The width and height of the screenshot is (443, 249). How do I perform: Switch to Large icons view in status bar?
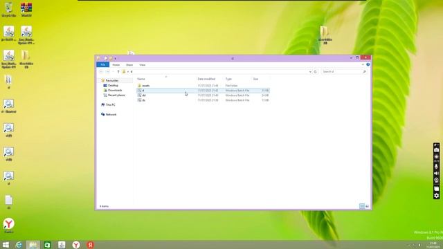[367, 206]
